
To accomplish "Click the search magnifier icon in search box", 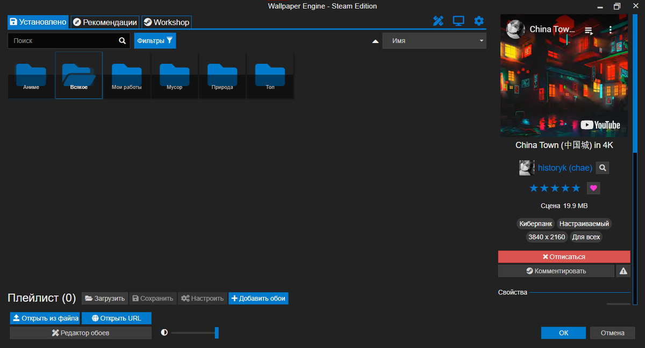I will [123, 40].
